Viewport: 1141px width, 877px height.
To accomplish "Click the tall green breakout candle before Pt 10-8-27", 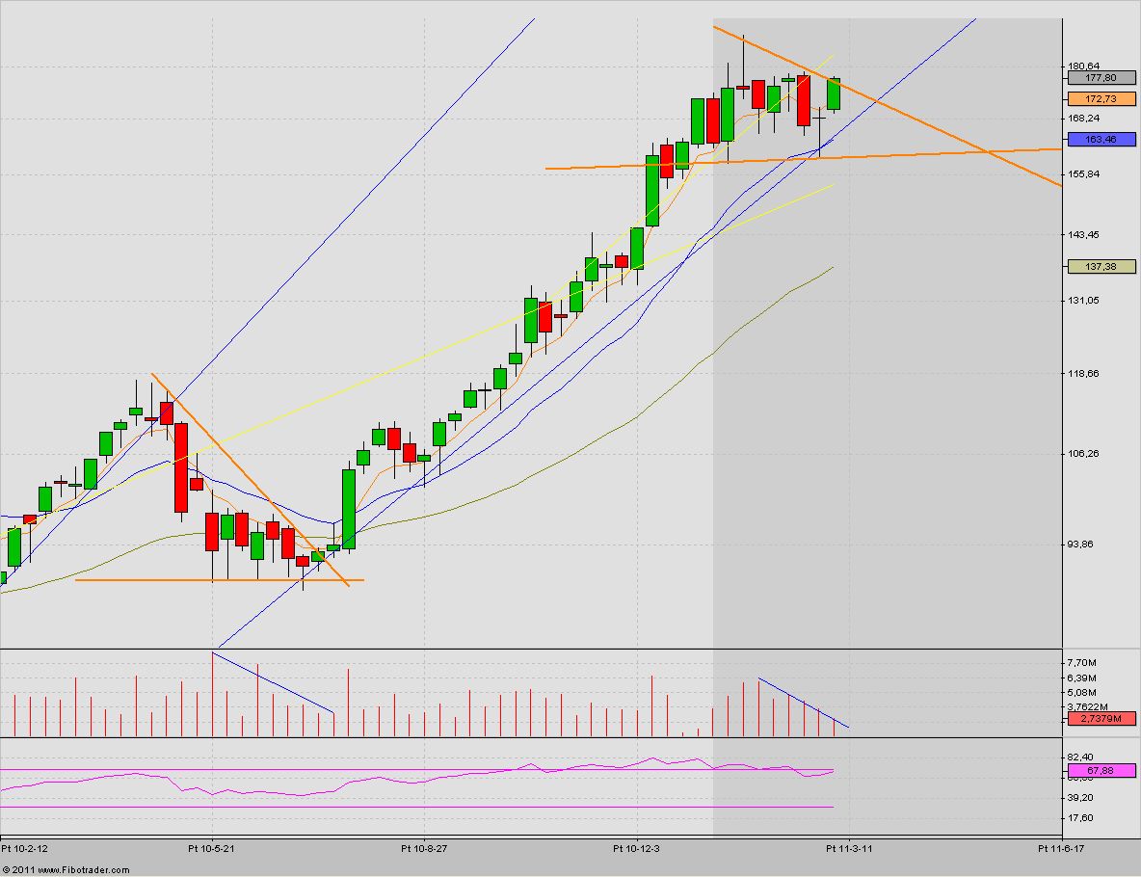I will tap(349, 509).
